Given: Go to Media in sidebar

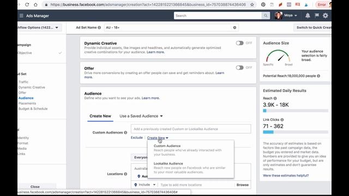Looking at the screenshot, I should point(22,149).
